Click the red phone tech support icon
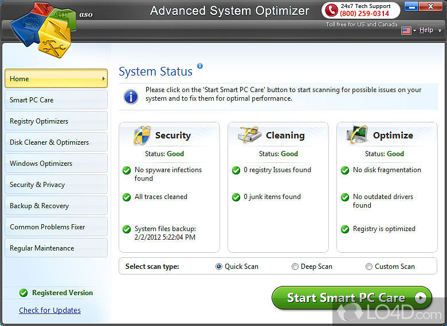447x326 pixels. [330, 10]
